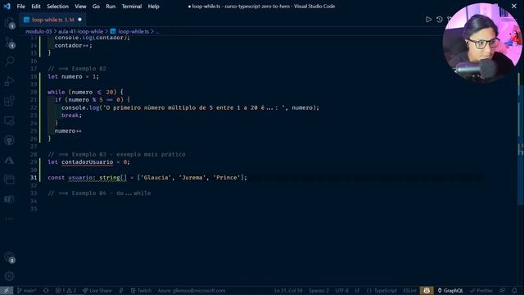Open the Source Control view
The image size is (524, 295).
click(x=9, y=43)
